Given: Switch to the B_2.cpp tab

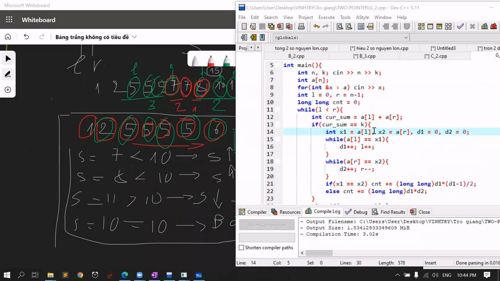Looking at the screenshot, I should point(296,56).
